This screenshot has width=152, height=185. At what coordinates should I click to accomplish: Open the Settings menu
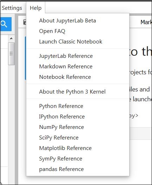coord(12,8)
